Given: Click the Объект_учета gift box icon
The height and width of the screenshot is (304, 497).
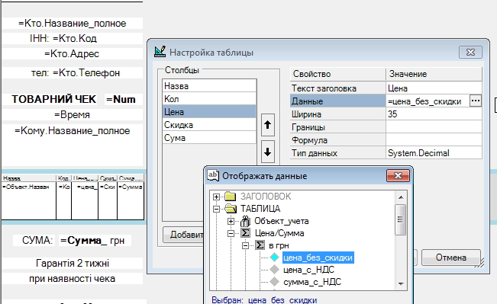Looking at the screenshot, I should 245,221.
